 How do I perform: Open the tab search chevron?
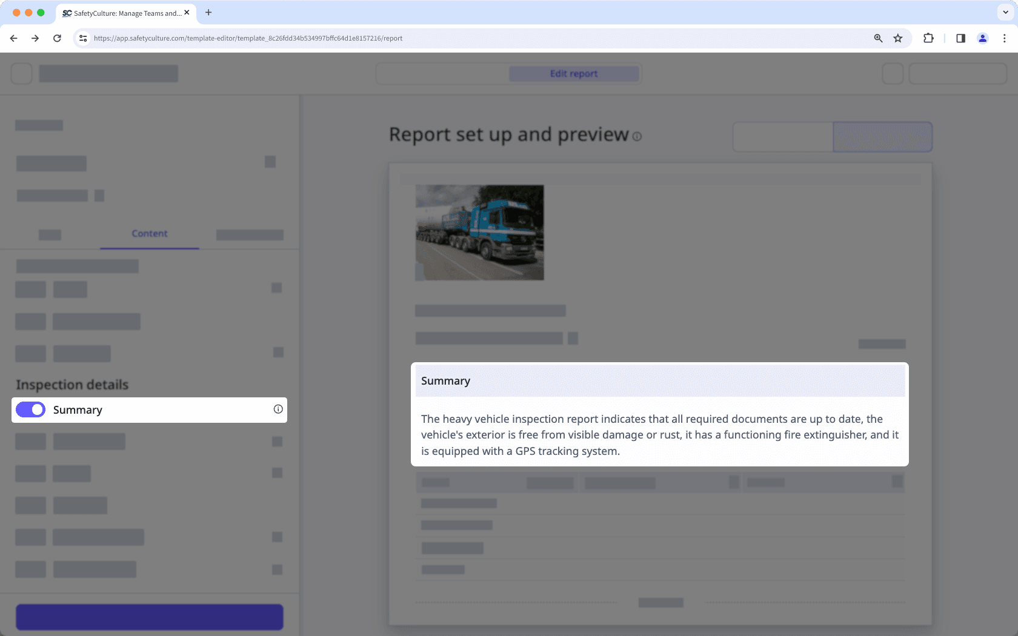coord(1005,12)
